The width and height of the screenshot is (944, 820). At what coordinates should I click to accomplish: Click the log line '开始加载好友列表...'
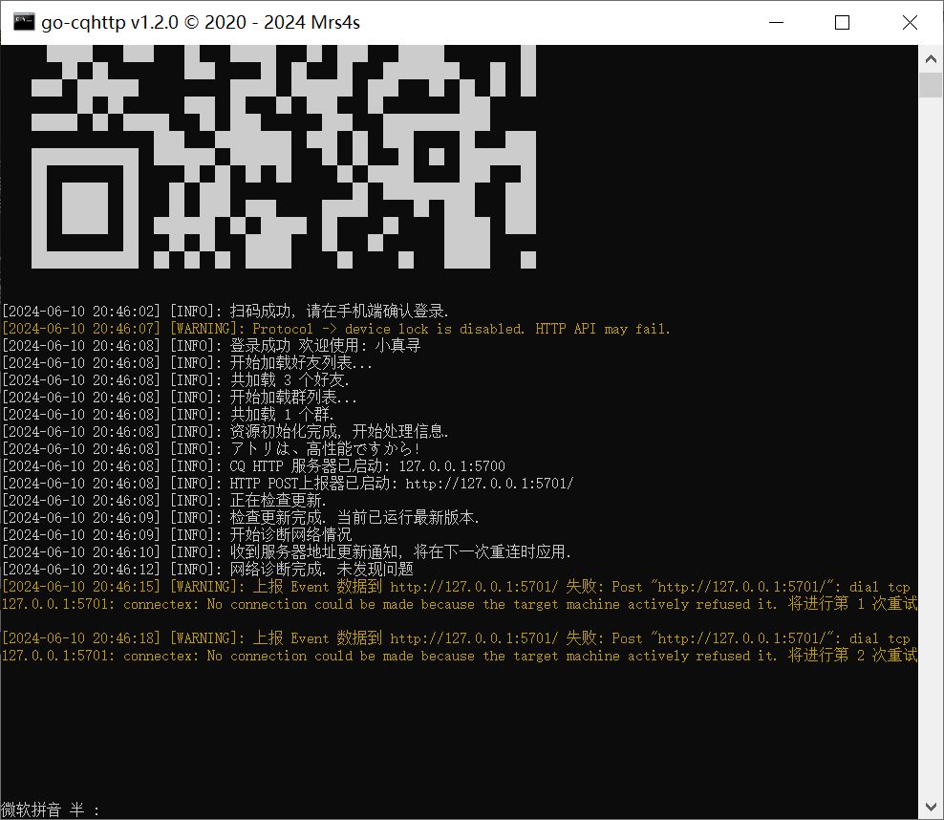coord(301,363)
